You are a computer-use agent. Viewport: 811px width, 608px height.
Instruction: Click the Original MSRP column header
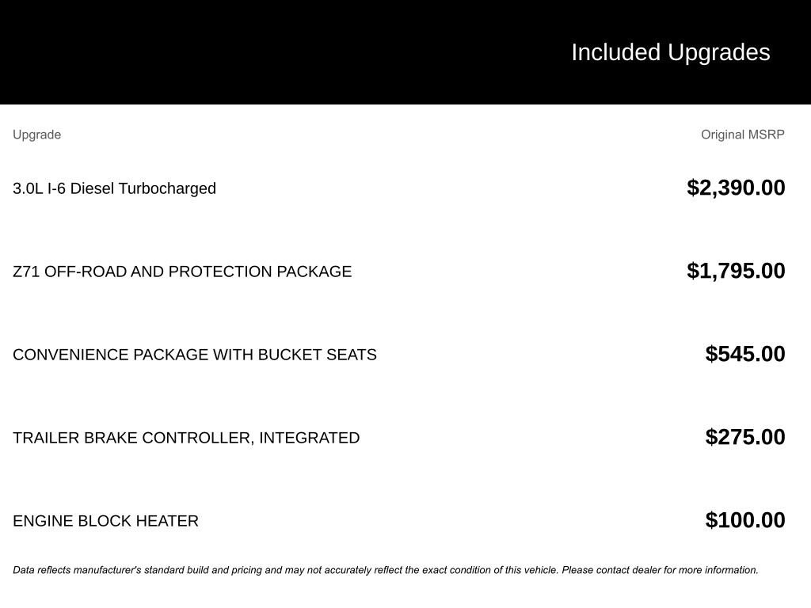pyautogui.click(x=742, y=135)
